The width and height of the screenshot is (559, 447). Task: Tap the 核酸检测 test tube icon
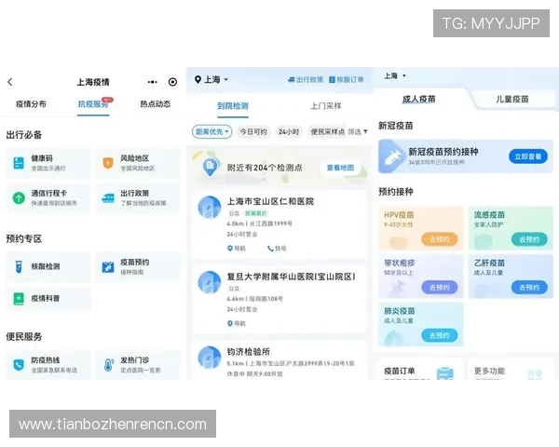(19, 266)
